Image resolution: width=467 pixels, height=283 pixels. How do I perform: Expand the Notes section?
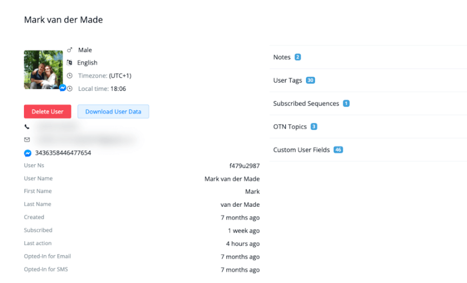click(282, 57)
